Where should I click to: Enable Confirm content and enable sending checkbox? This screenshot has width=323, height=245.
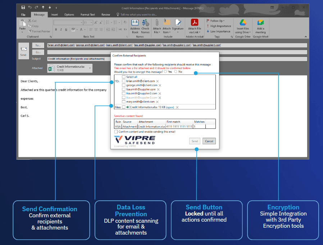[x=116, y=132]
